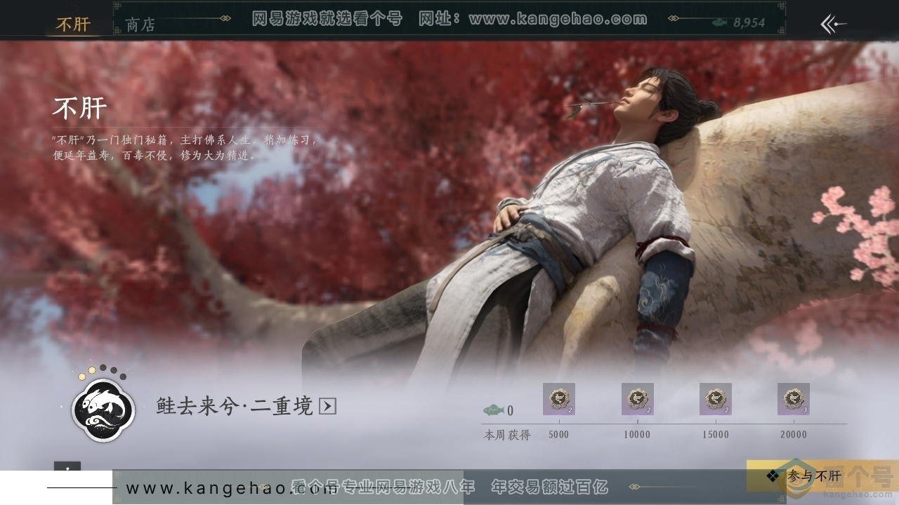Viewport: 899px width, 505px height.
Task: Click the 15000 milestone label
Action: click(716, 435)
